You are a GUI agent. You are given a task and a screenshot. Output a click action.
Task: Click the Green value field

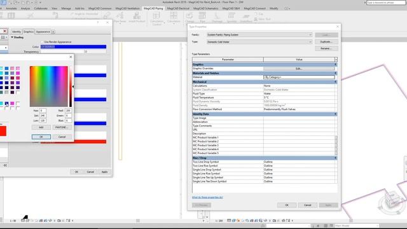68,116
